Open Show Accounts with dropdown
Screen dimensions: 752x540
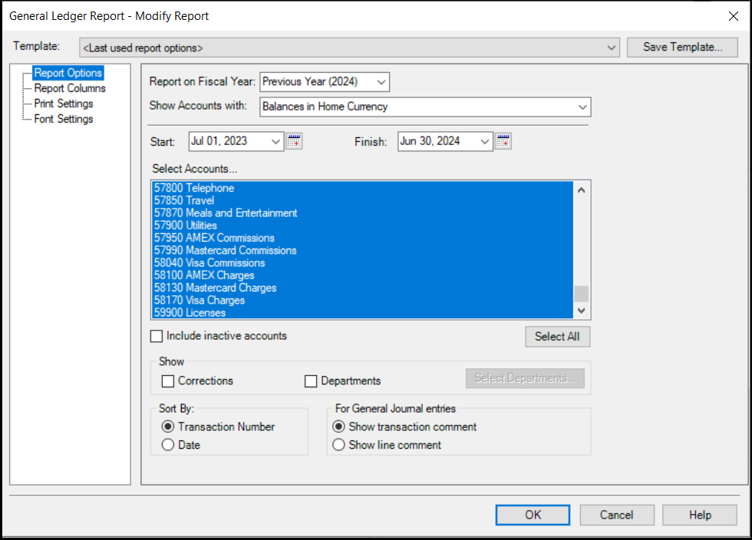coord(582,107)
